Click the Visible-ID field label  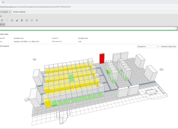tap(55, 38)
